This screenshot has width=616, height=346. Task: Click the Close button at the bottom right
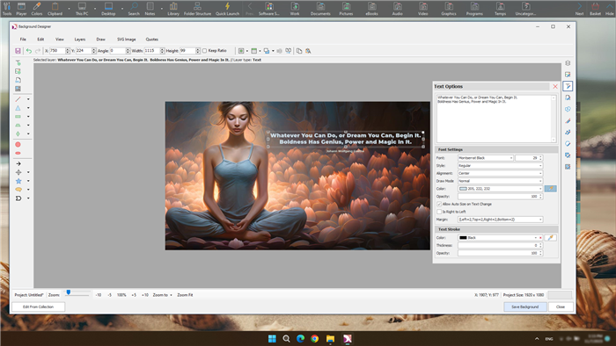(x=561, y=306)
